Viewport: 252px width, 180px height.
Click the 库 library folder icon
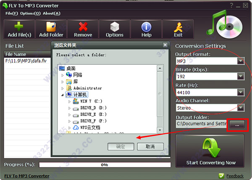click(x=69, y=82)
